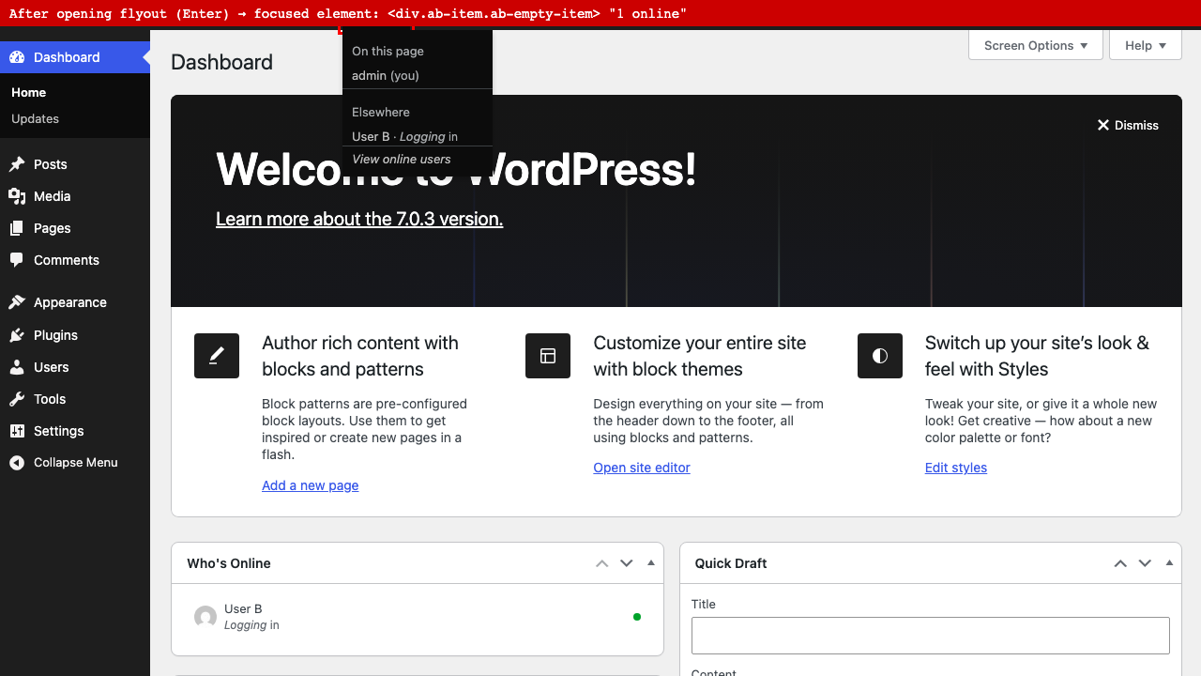Click the Posts pushpin icon
The width and height of the screenshot is (1201, 676).
(17, 164)
